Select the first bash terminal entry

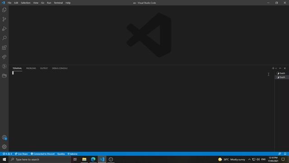click(282, 73)
